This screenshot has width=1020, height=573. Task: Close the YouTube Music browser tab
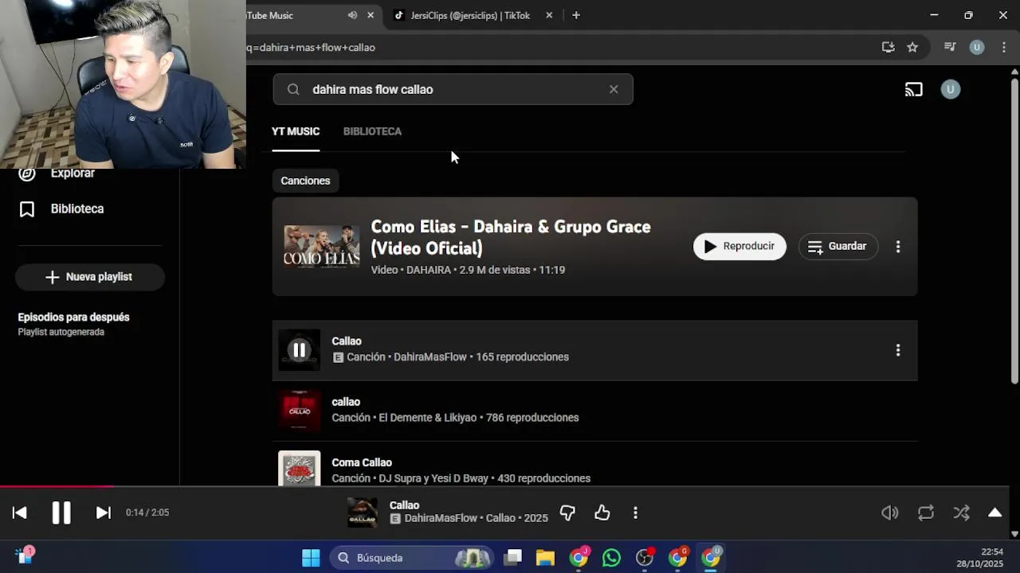pos(371,15)
